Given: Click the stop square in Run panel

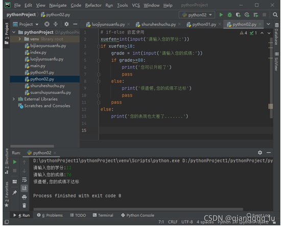Looking at the screenshot, I should point(15,171).
